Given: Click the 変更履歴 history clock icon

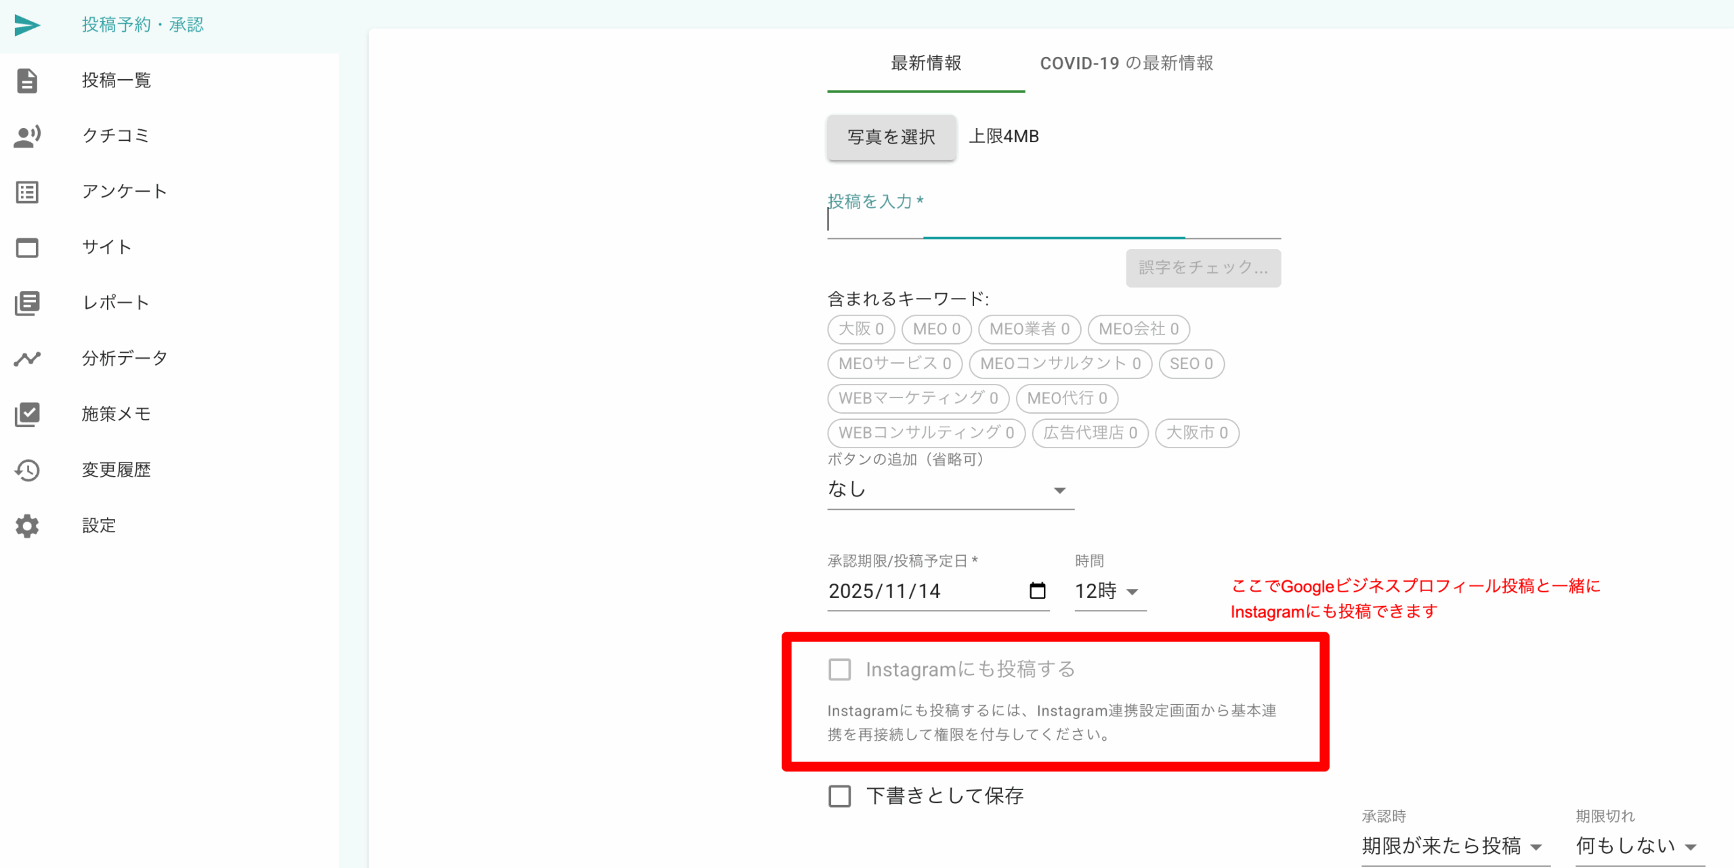Looking at the screenshot, I should pyautogui.click(x=27, y=470).
